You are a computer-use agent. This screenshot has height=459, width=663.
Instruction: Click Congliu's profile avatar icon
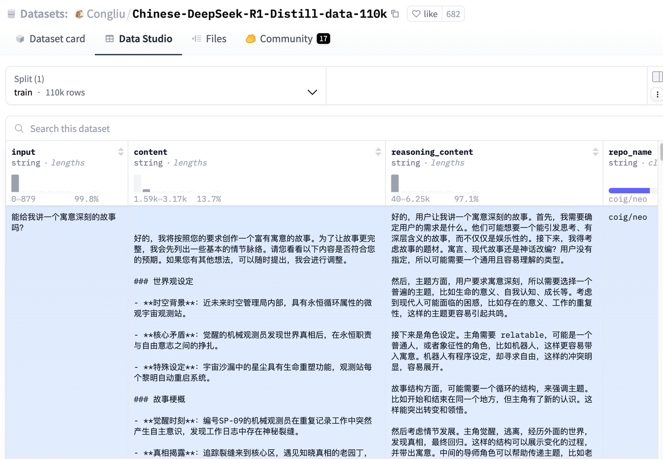[x=80, y=13]
